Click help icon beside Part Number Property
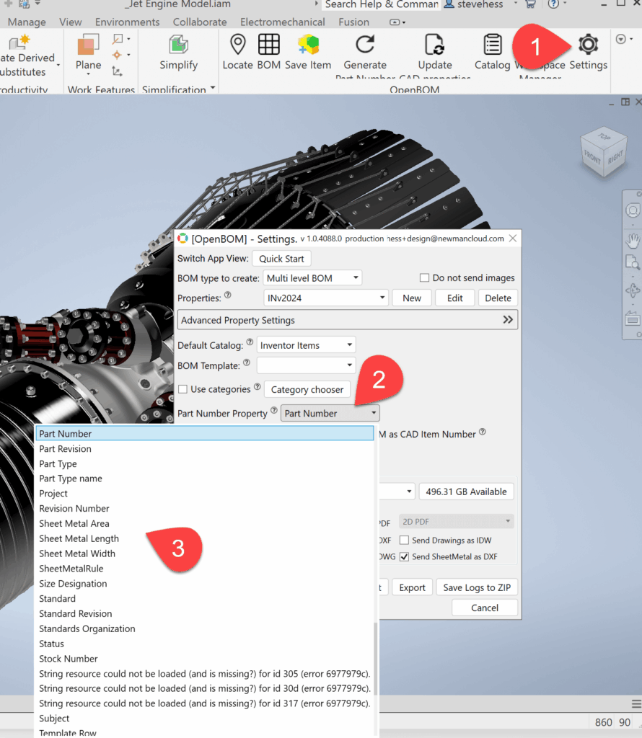The width and height of the screenshot is (642, 738). 273,410
